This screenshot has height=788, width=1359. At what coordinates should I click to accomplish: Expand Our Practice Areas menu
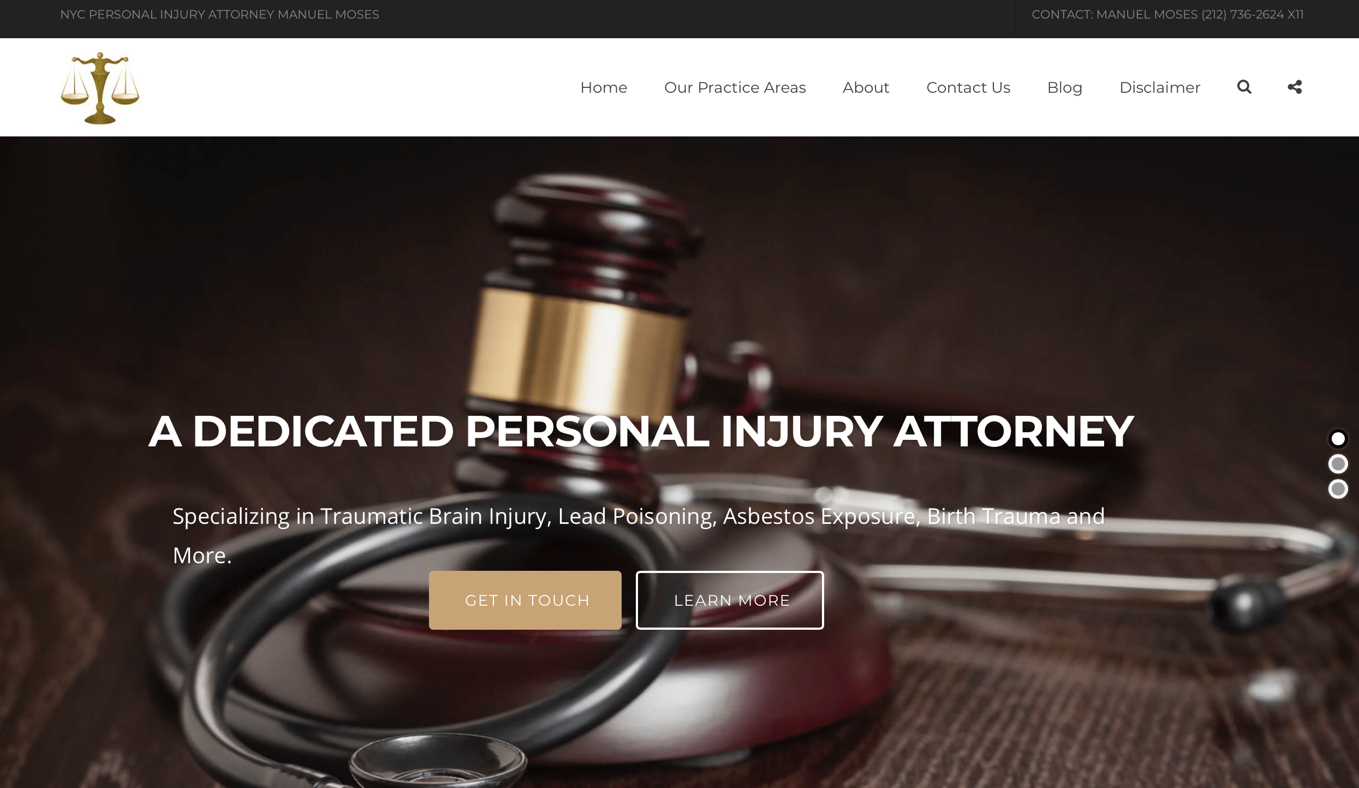click(735, 87)
